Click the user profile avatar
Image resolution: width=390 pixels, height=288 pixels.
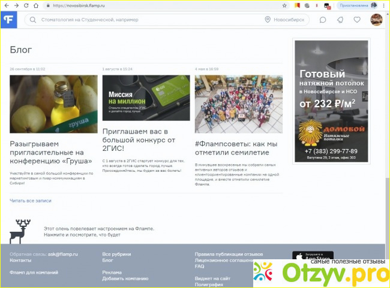pyautogui.click(x=377, y=20)
